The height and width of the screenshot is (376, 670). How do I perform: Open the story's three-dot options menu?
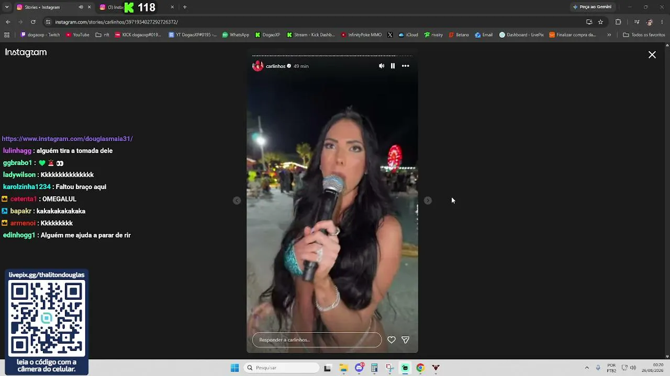405,66
